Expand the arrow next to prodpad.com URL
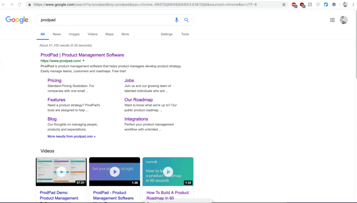Viewport: 357px width, 203px height. pyautogui.click(x=84, y=60)
